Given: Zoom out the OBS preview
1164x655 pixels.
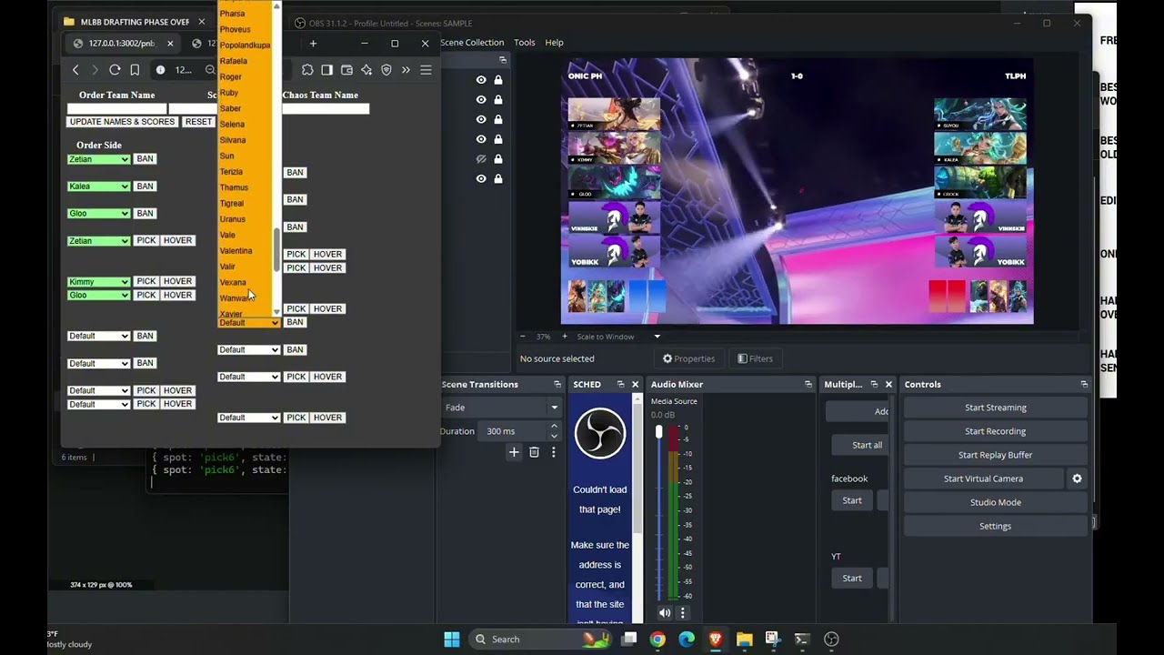Looking at the screenshot, I should 522,337.
